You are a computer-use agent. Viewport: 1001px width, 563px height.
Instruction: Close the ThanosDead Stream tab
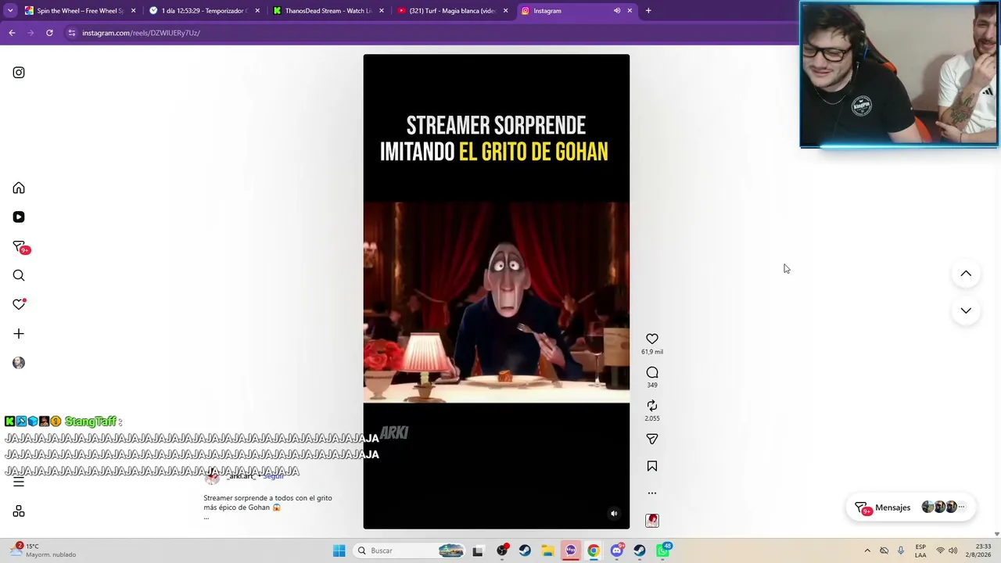click(381, 11)
